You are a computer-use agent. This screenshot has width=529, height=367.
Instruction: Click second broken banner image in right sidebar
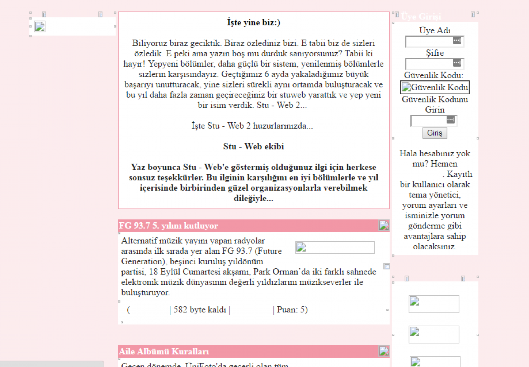click(x=434, y=334)
